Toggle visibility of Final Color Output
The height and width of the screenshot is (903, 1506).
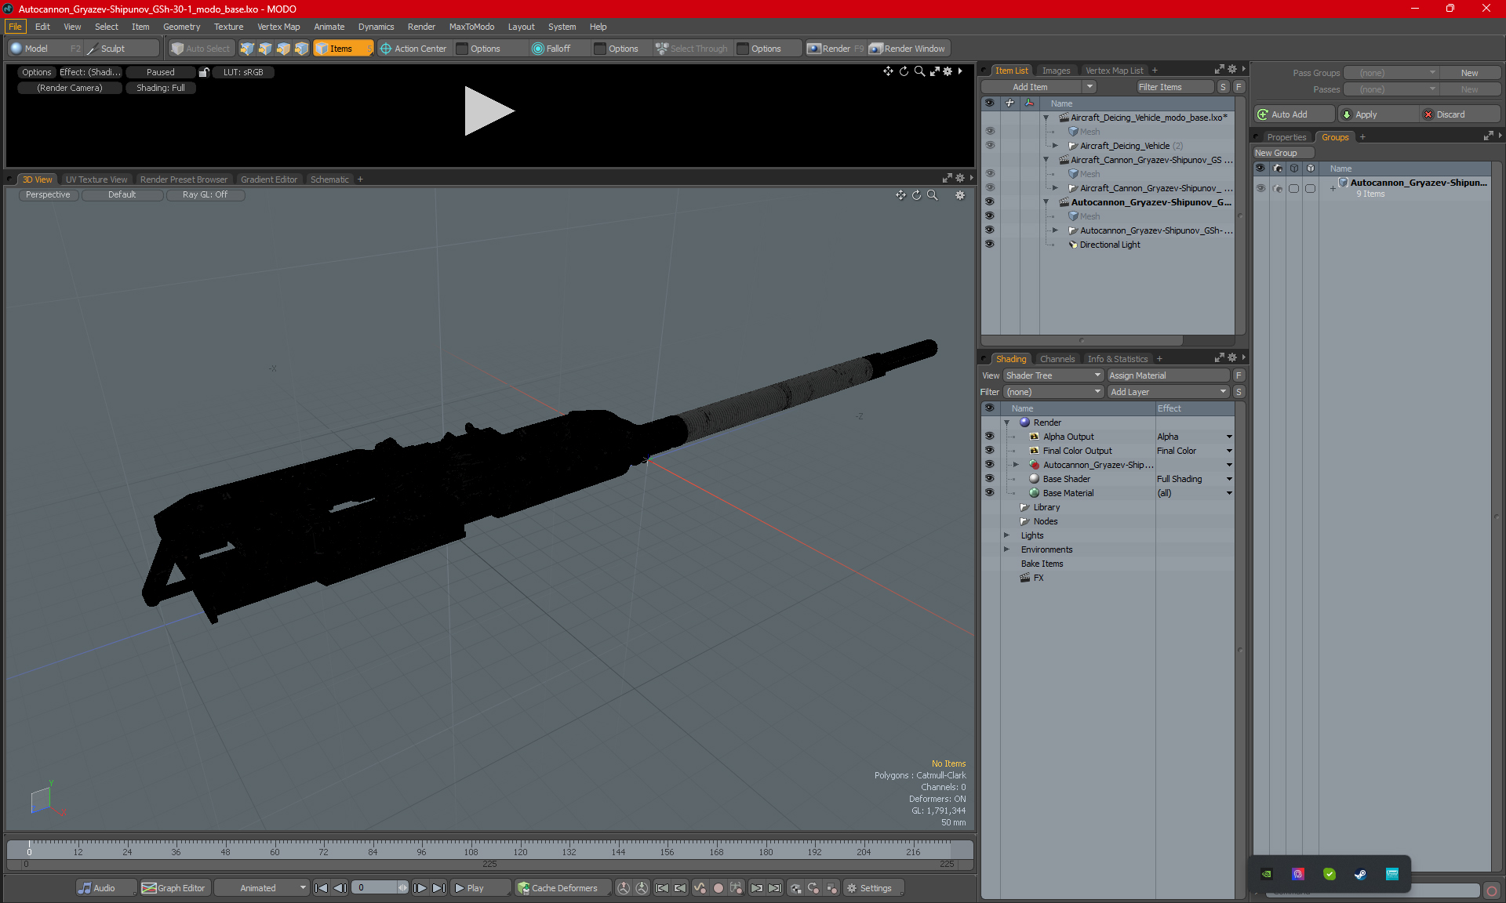coord(989,451)
